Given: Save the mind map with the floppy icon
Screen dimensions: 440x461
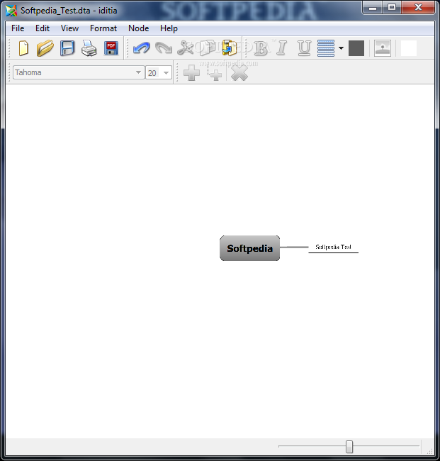Looking at the screenshot, I should pos(67,48).
